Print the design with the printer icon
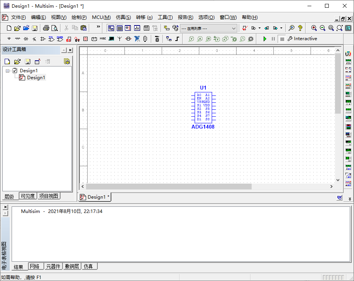354x281 pixels. coord(47,28)
